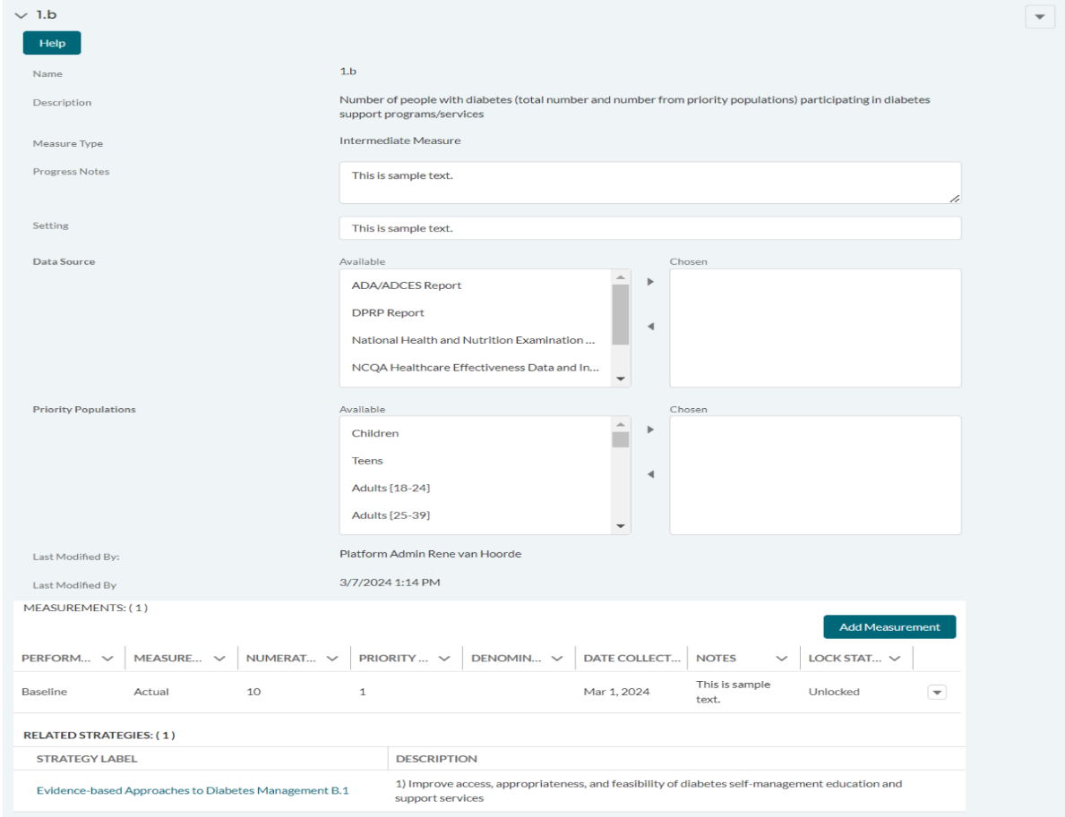Click the Progress Notes text area
This screenshot has width=1065, height=817.
pyautogui.click(x=649, y=183)
